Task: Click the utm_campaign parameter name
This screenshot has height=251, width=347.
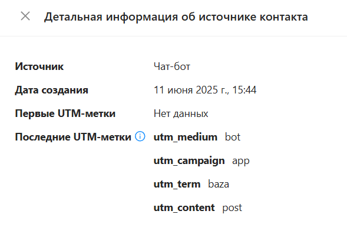Action: coord(189,161)
